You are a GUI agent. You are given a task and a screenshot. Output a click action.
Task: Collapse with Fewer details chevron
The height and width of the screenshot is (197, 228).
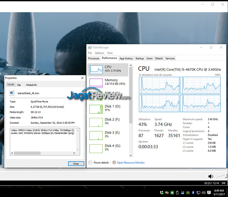click(90, 163)
